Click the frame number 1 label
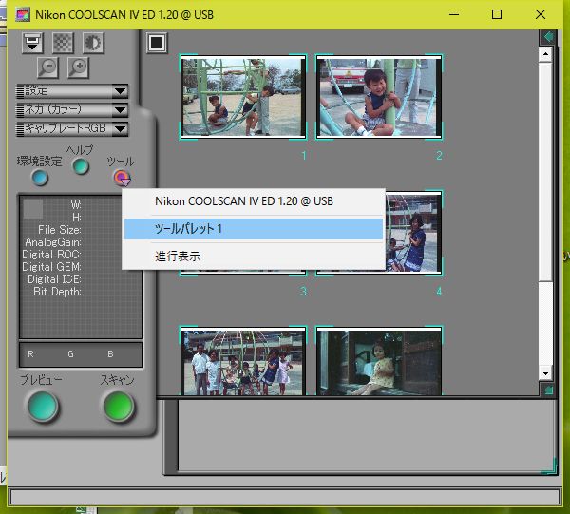Viewport: 570px width, 514px height. point(304,156)
